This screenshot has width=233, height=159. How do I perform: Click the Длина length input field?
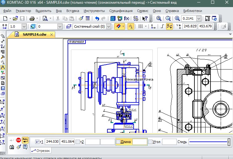pyautogui.click(x=140, y=142)
